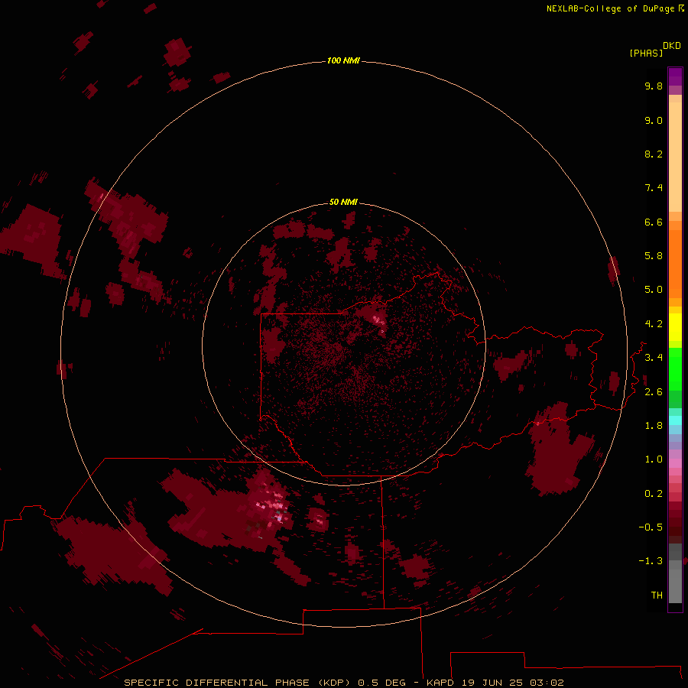Click the 9.8 scale value
688x688 pixels.
click(x=654, y=86)
